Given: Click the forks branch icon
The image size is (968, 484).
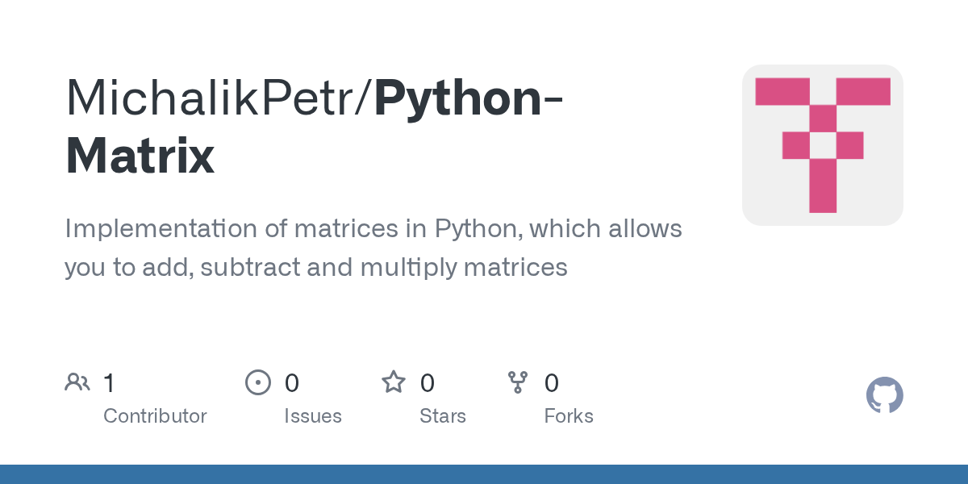Looking at the screenshot, I should click(518, 382).
